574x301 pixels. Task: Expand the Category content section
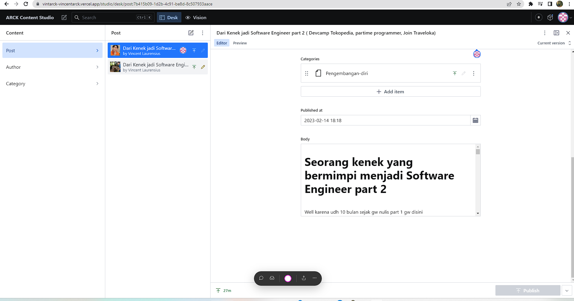(x=52, y=83)
